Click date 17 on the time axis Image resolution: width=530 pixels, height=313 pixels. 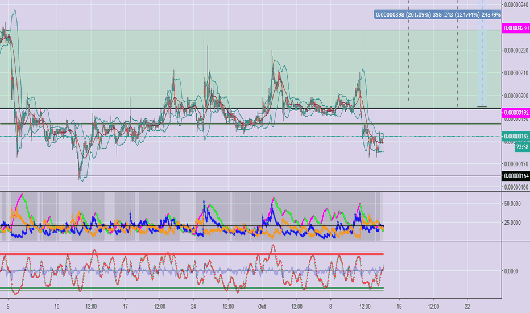point(126,307)
